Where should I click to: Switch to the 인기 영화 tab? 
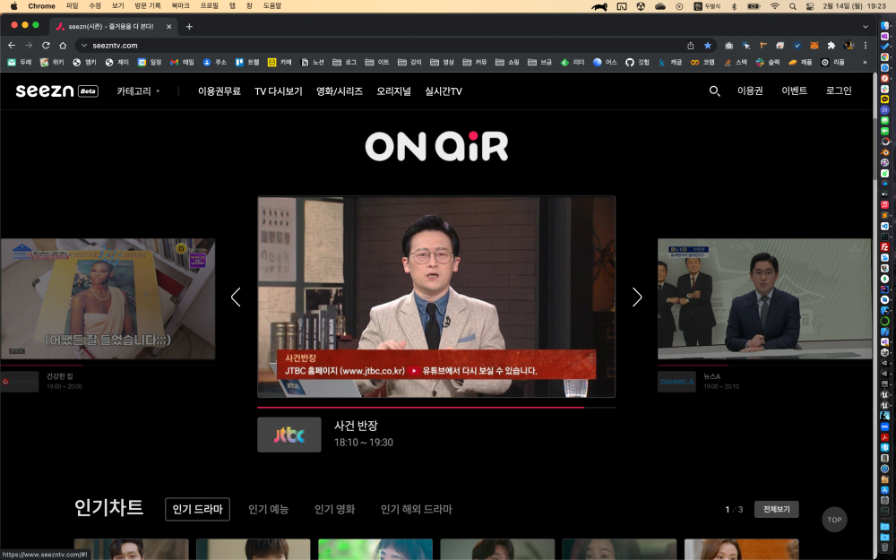tap(335, 509)
